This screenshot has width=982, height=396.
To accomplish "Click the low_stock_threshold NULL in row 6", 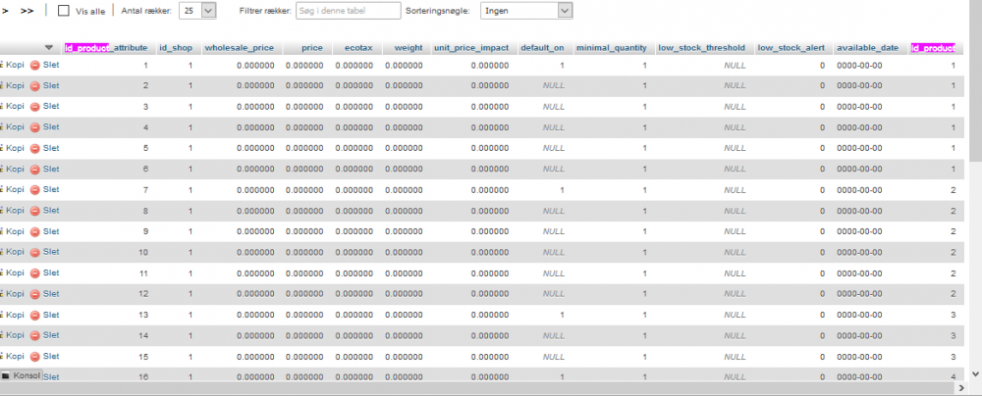I will 735,170.
